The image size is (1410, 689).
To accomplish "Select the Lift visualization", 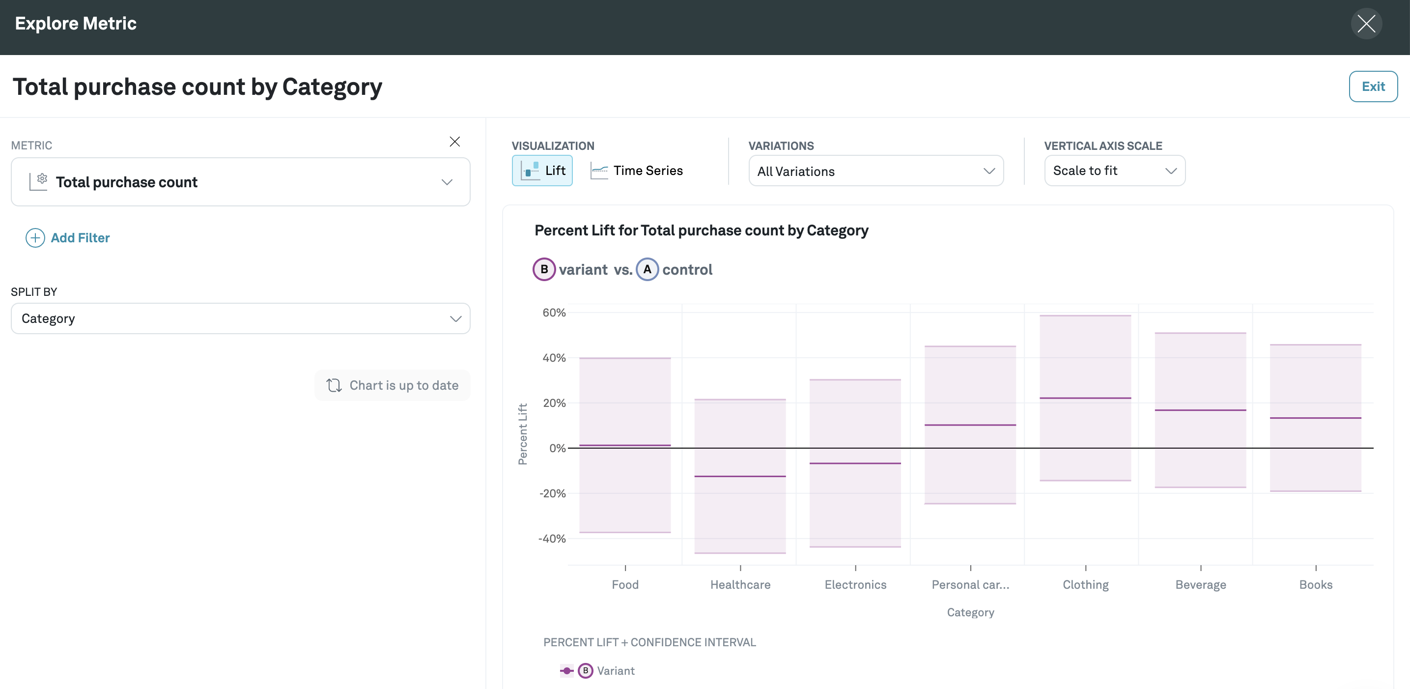I will tap(542, 171).
